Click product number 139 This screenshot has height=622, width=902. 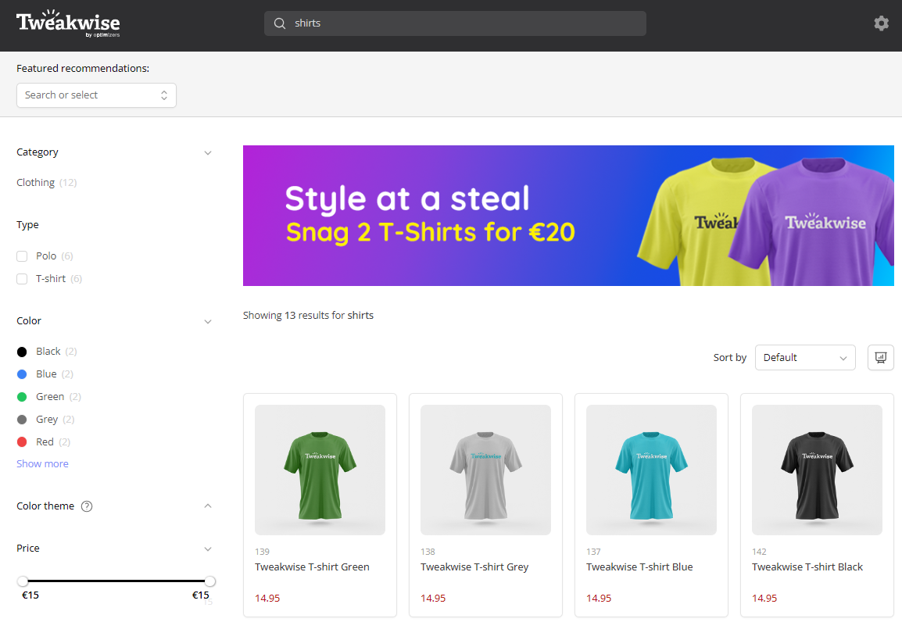pos(262,552)
